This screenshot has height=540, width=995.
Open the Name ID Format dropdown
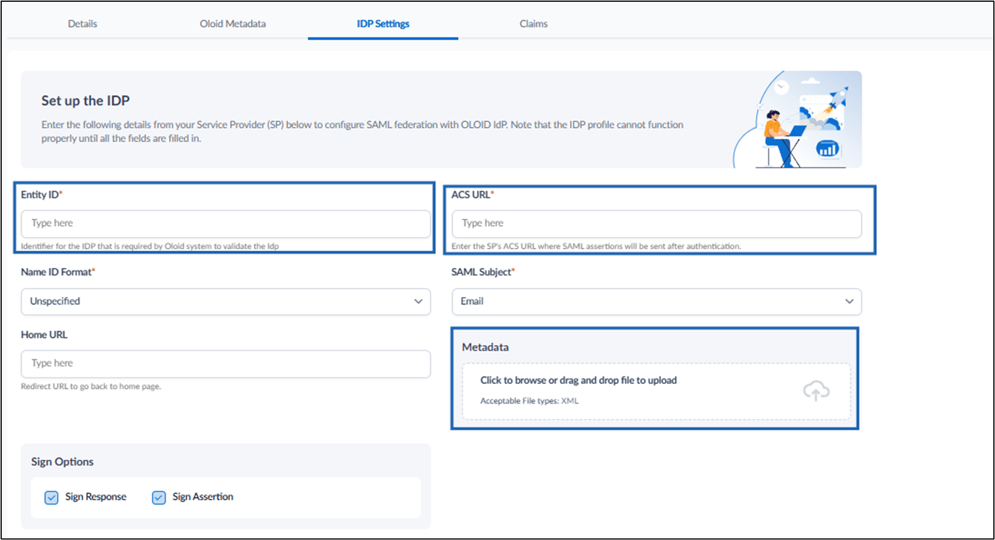coord(226,302)
